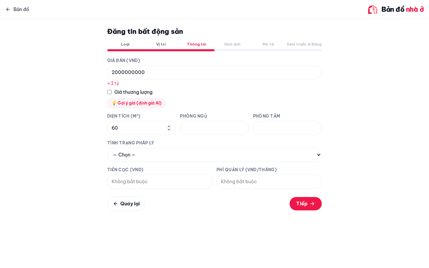This screenshot has height=268, width=429.
Task: Focus the Giá bán price field
Action: coord(214,72)
